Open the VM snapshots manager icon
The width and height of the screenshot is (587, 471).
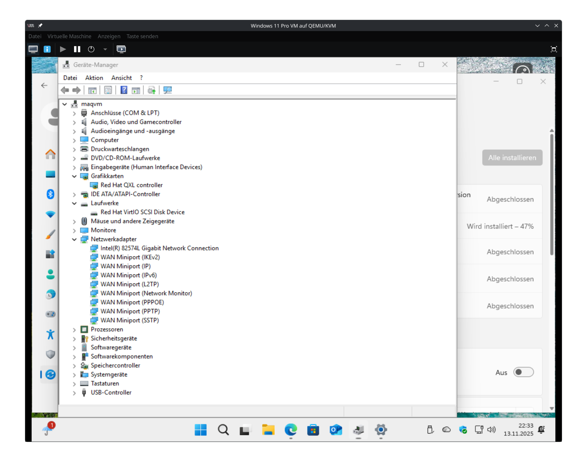121,49
